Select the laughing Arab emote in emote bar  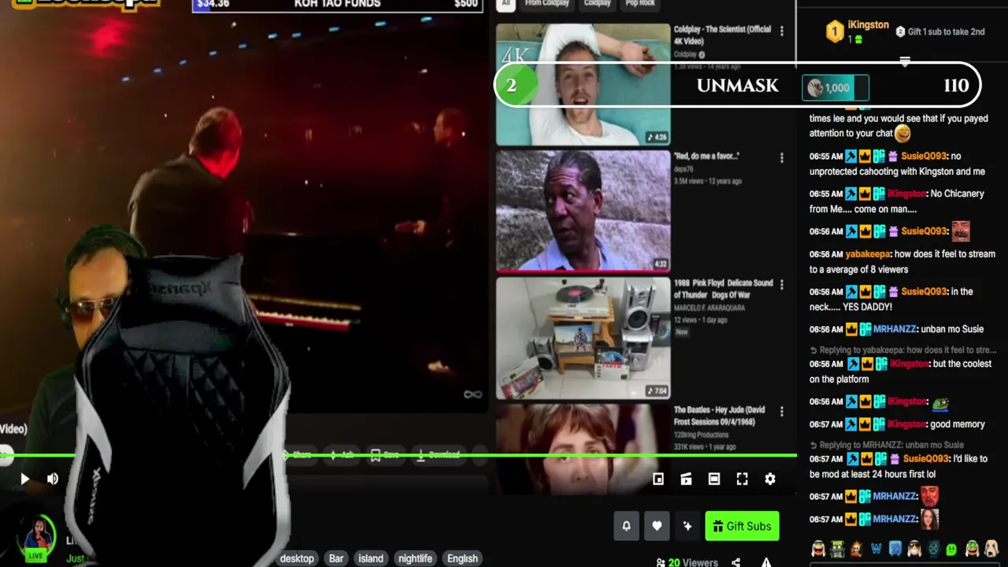[x=818, y=549]
